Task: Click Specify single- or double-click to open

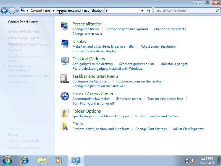Action: point(101,116)
